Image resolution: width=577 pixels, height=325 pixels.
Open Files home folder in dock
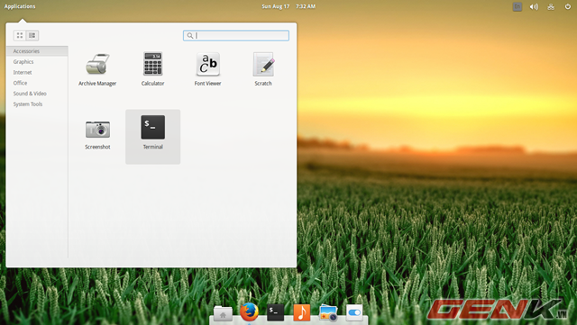223,313
